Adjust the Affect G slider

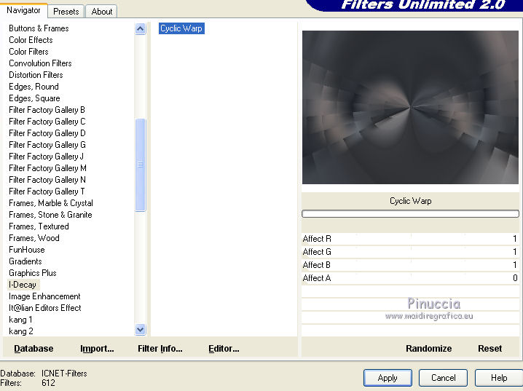pos(410,252)
